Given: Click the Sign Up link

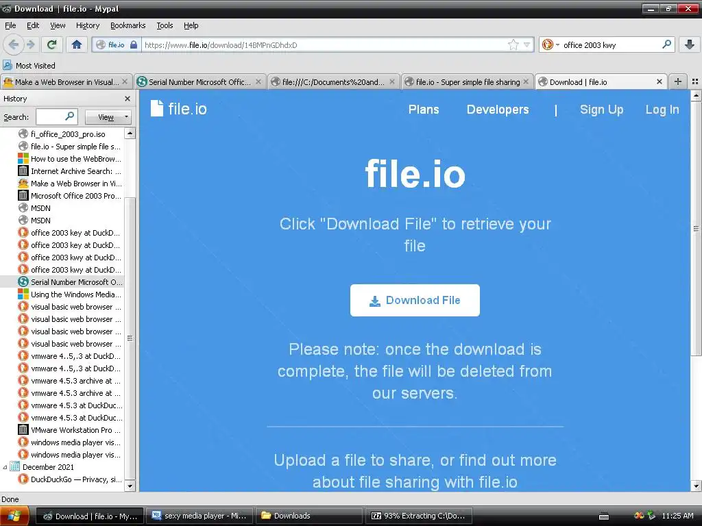Looking at the screenshot, I should coord(601,110).
